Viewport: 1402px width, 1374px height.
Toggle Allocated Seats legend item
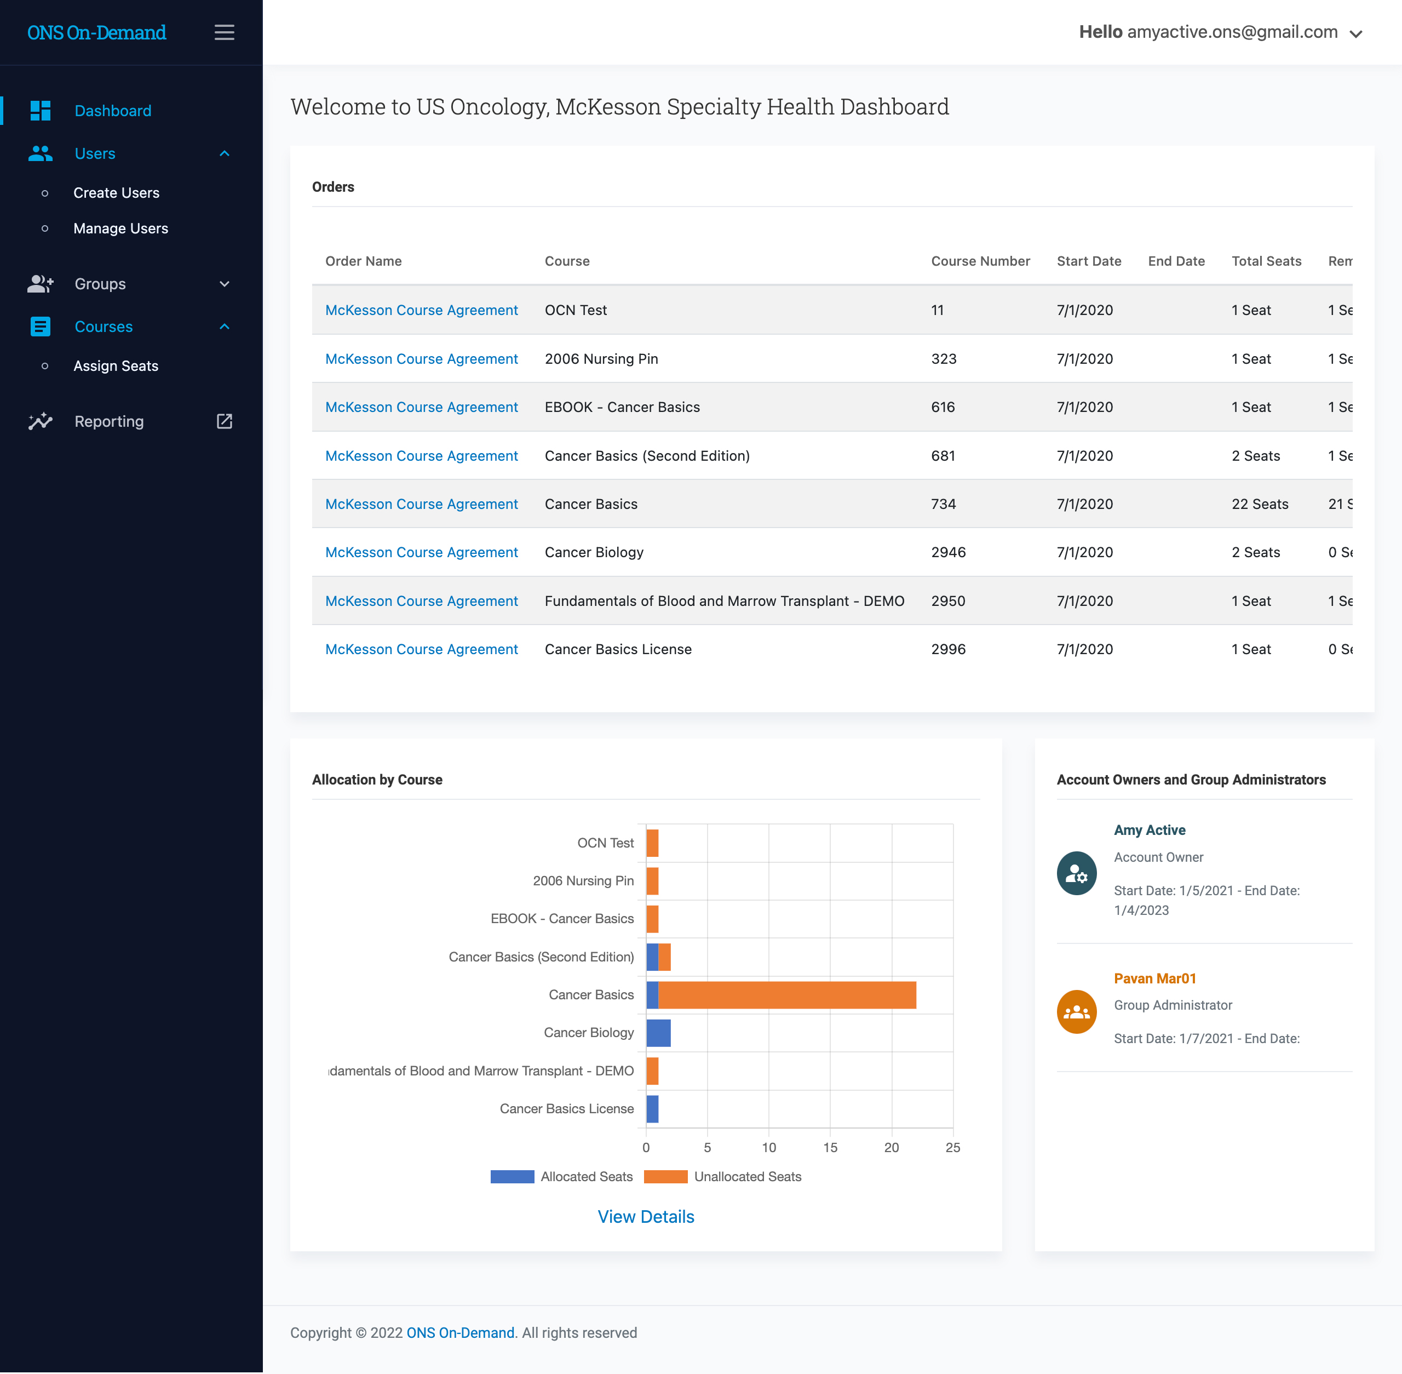(x=561, y=1177)
